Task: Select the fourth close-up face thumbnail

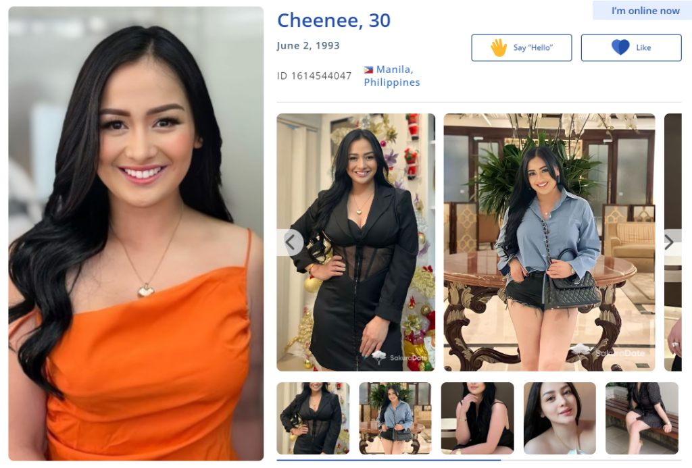Action: [x=560, y=418]
